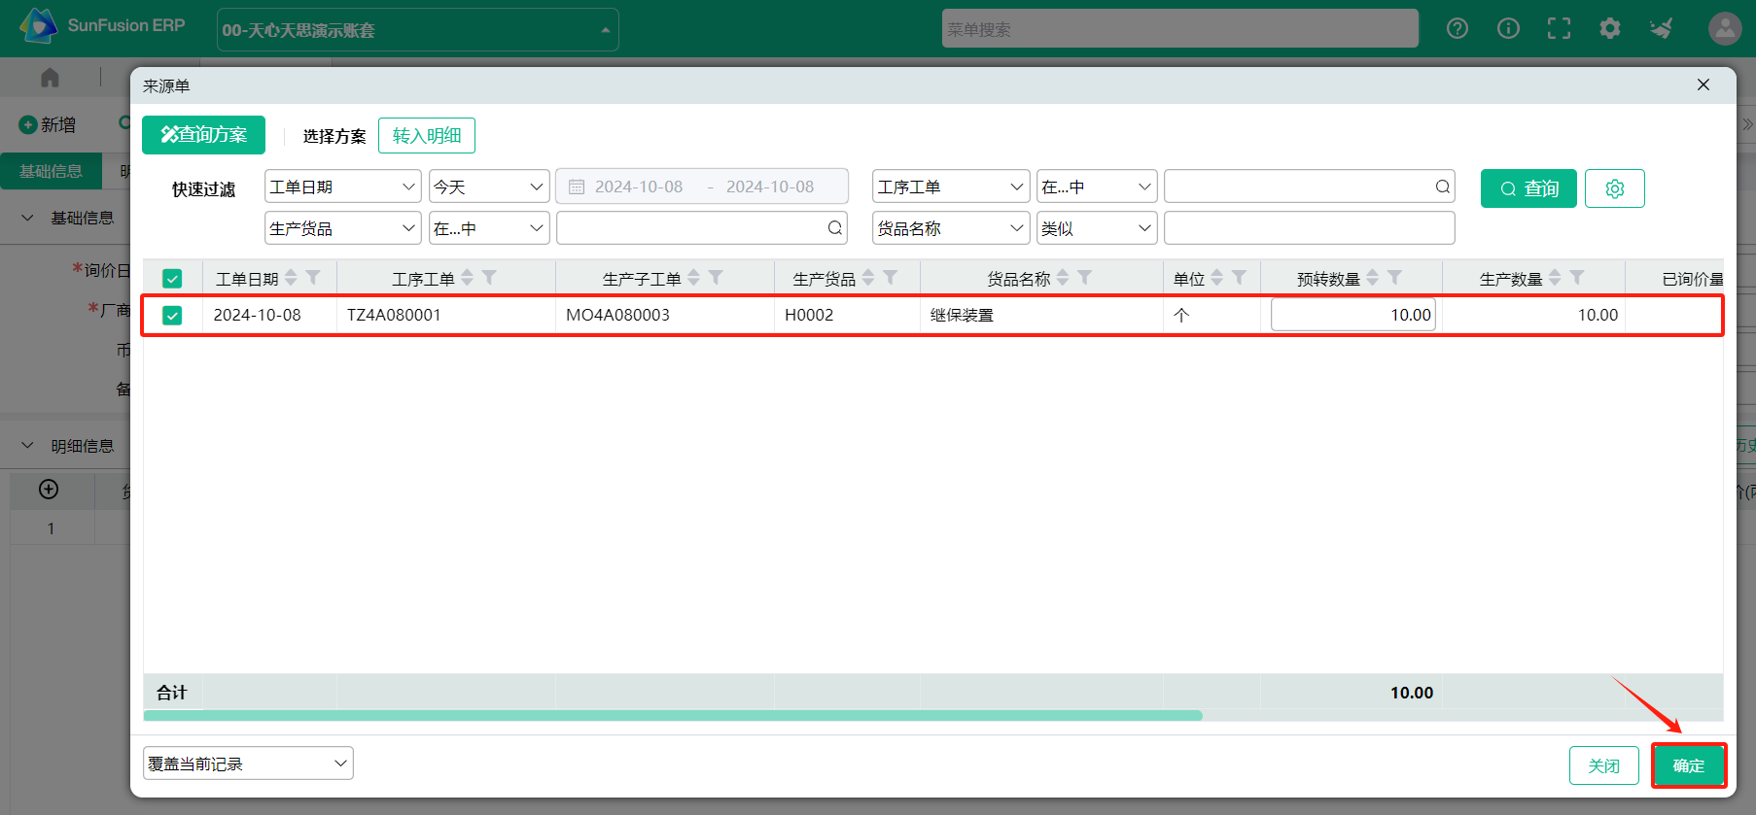This screenshot has width=1756, height=815.
Task: Open the 类似 operator dropdown
Action: pos(1097,228)
